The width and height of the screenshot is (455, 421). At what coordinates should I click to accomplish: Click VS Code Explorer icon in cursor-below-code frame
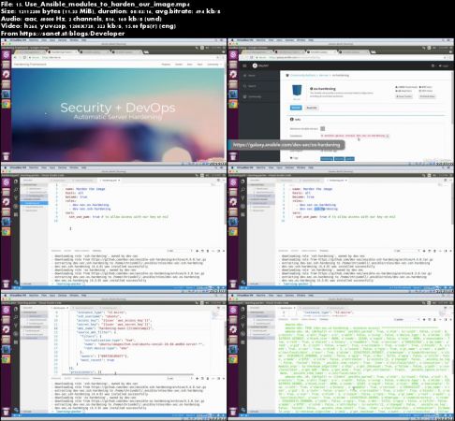pyautogui.click(x=16, y=181)
